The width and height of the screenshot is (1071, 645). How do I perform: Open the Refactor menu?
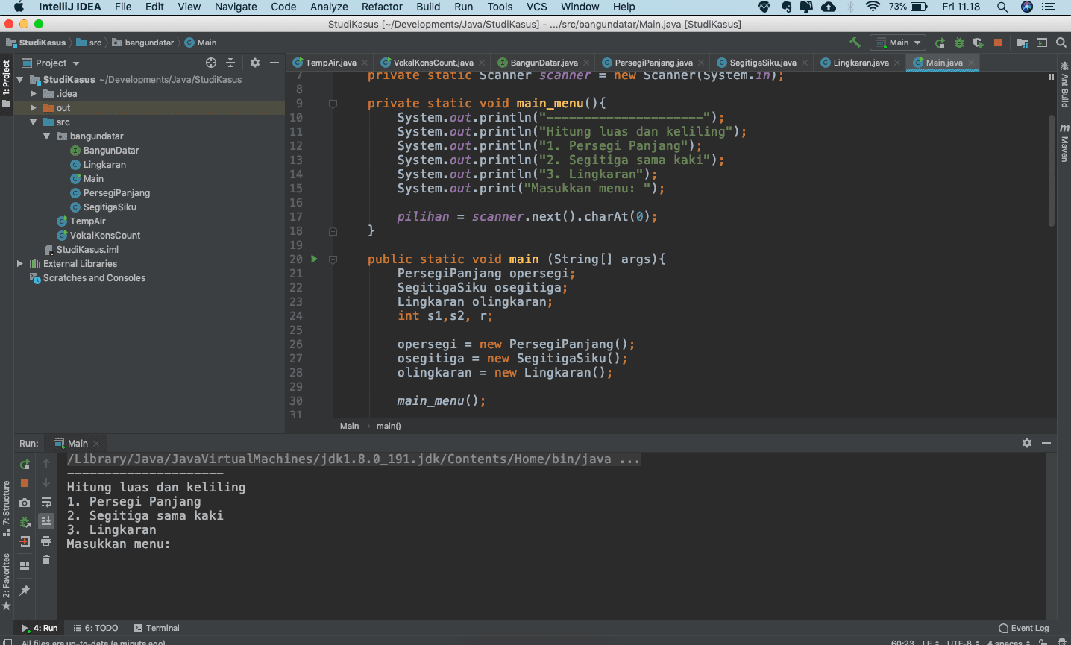382,7
